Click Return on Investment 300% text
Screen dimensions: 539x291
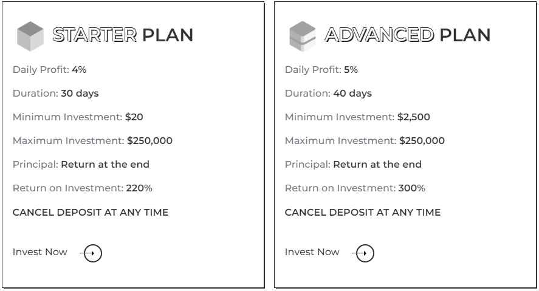click(x=355, y=188)
